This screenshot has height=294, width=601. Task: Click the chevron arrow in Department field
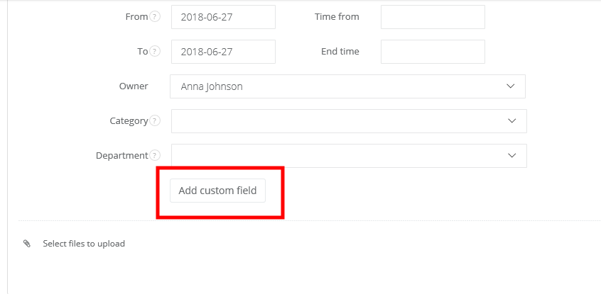pos(511,156)
